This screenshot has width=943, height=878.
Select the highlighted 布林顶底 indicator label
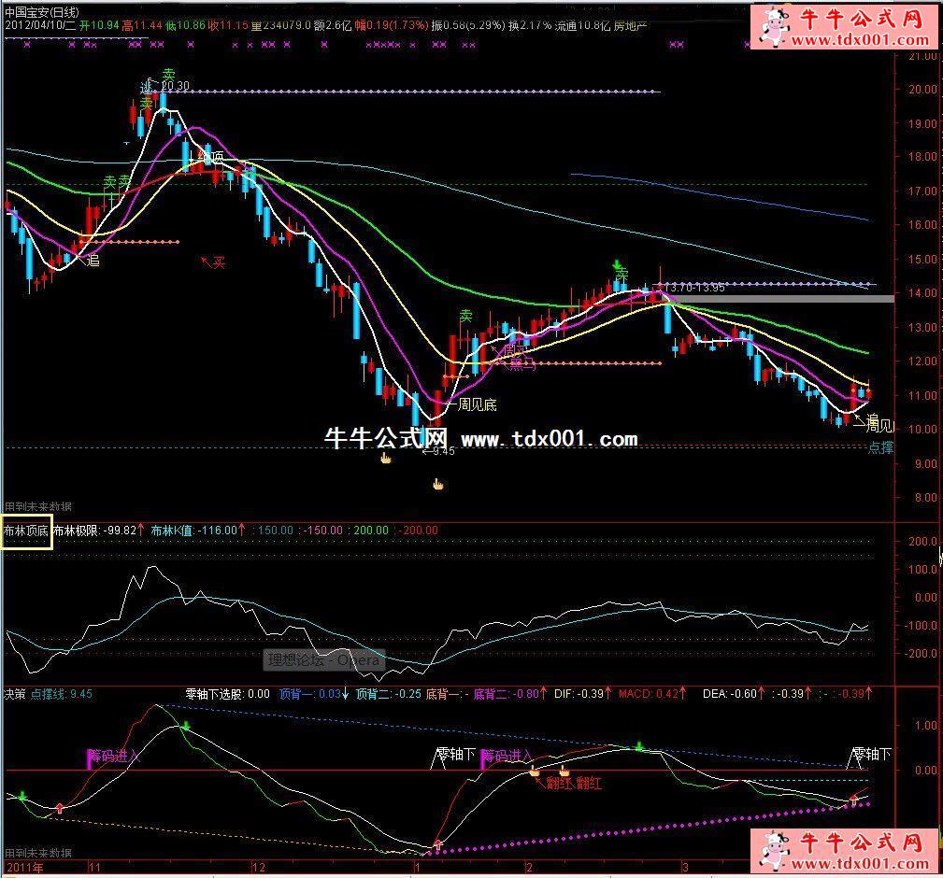(x=26, y=531)
